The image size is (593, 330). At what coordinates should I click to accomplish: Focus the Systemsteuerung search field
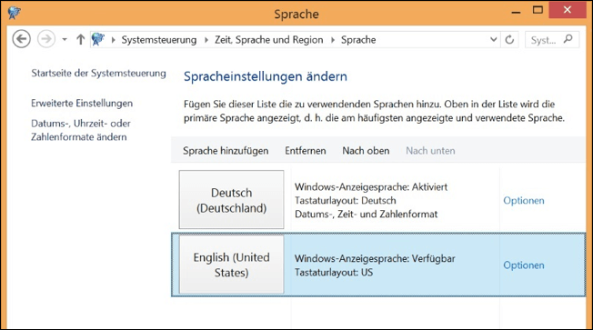pyautogui.click(x=552, y=39)
